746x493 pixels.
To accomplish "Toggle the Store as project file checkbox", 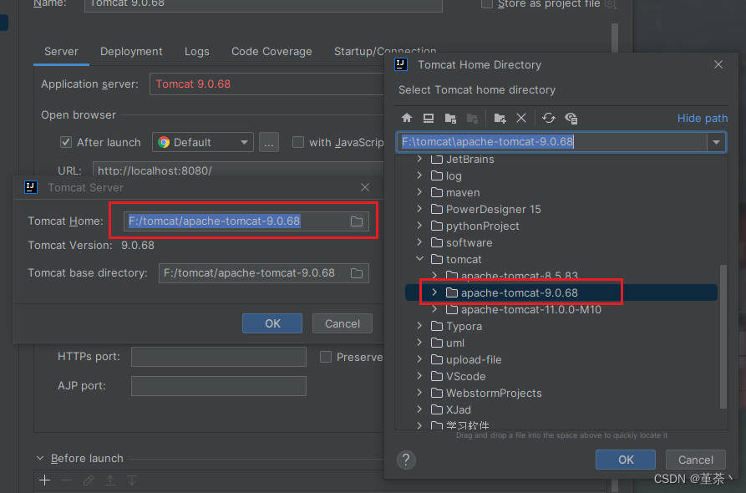I will click(487, 4).
